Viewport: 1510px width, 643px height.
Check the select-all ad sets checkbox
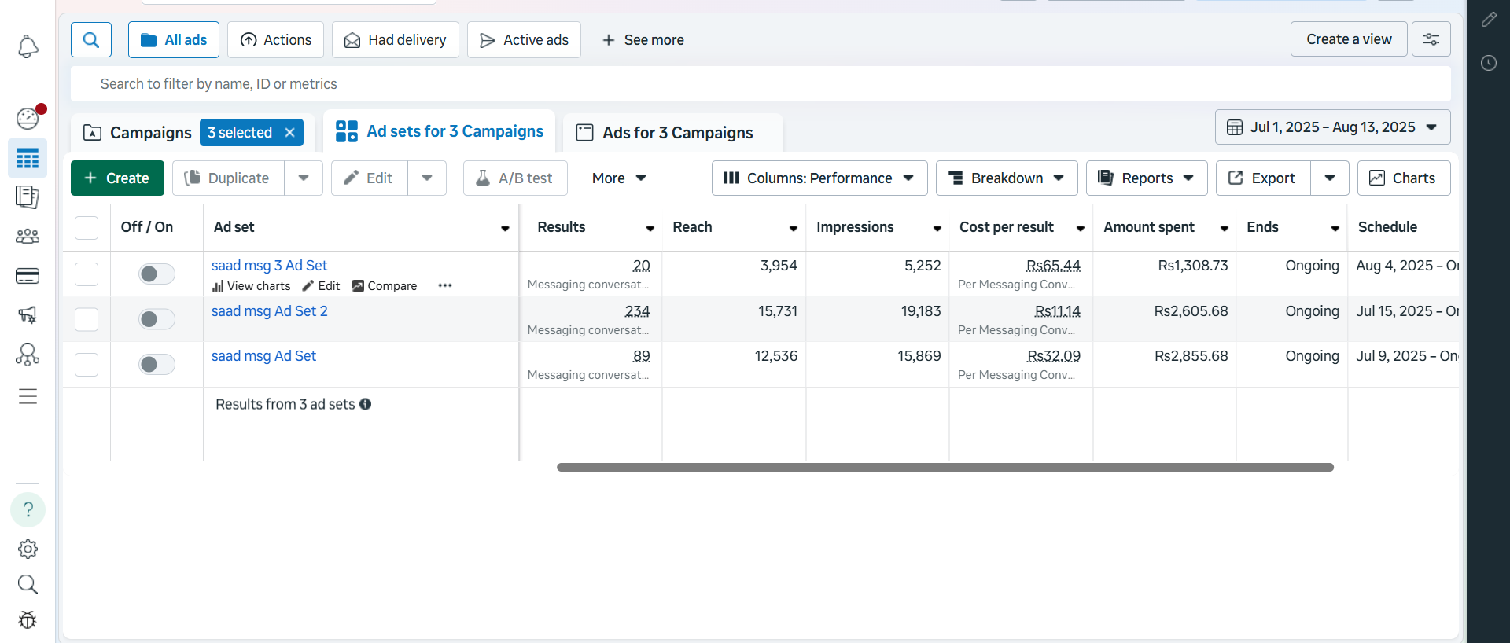(87, 228)
